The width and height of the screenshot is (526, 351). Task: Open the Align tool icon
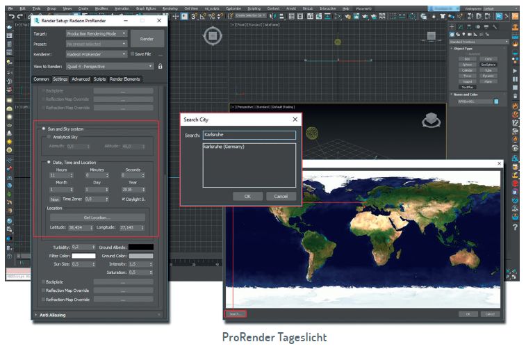pyautogui.click(x=281, y=16)
